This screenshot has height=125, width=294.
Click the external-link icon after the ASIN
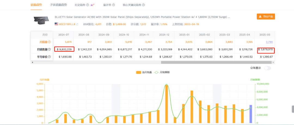coord(77,24)
